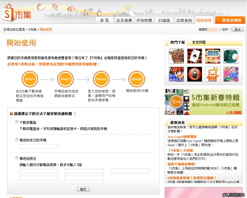Select the 傳送到自己的手機 radio option
The image size is (247, 198).
click(17, 139)
